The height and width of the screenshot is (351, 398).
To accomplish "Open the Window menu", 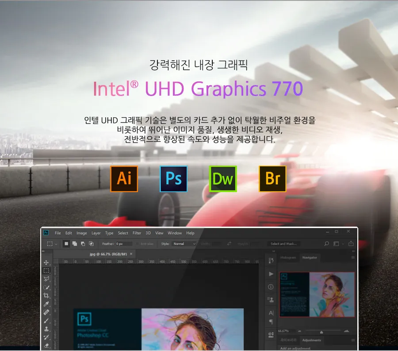I will [x=175, y=233].
